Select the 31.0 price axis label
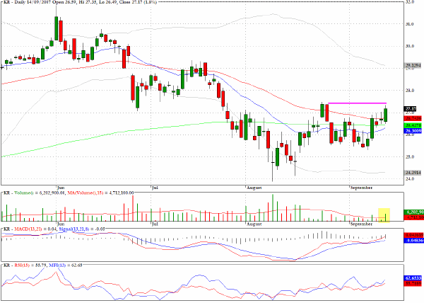The width and height of the screenshot is (424, 303). (x=410, y=24)
